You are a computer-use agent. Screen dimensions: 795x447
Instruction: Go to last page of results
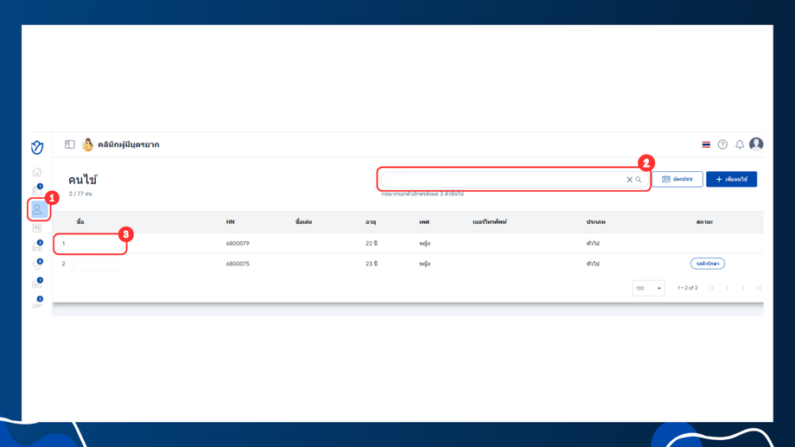[x=759, y=288]
